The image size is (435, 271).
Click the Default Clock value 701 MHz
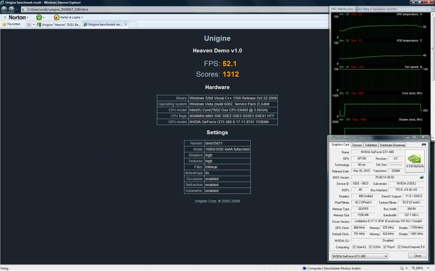pos(359,234)
